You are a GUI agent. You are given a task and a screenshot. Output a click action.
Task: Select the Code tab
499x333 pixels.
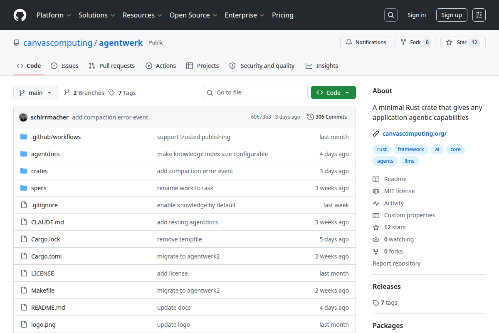point(29,66)
